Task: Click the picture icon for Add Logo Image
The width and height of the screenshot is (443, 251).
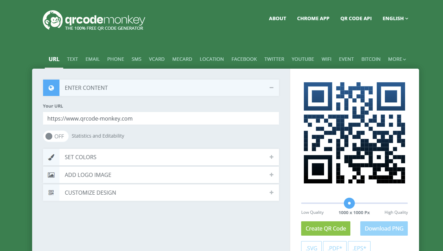Action: coord(51,175)
